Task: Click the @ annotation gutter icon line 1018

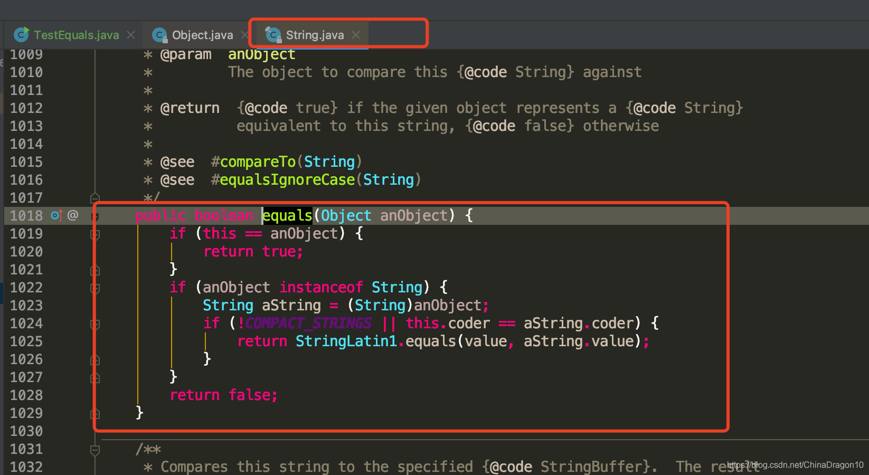Action: point(73,215)
